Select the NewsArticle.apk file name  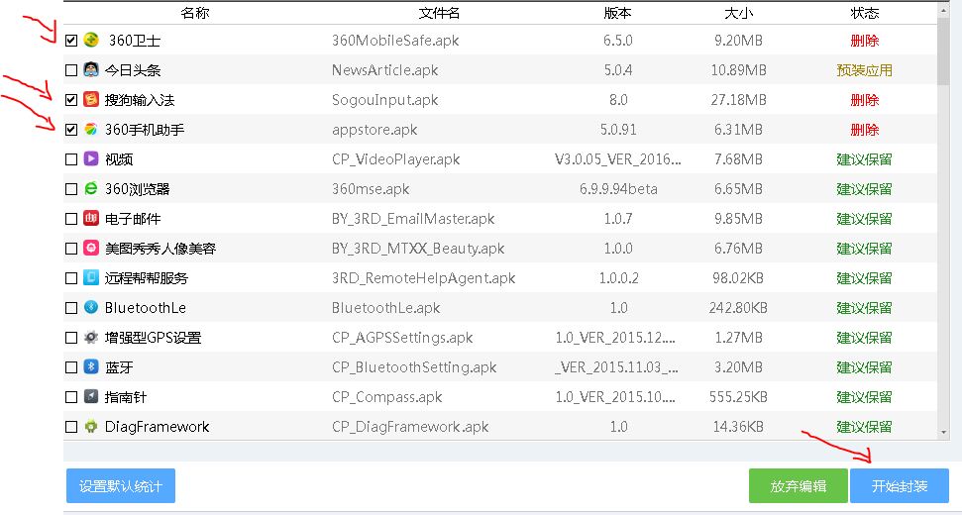[x=384, y=70]
